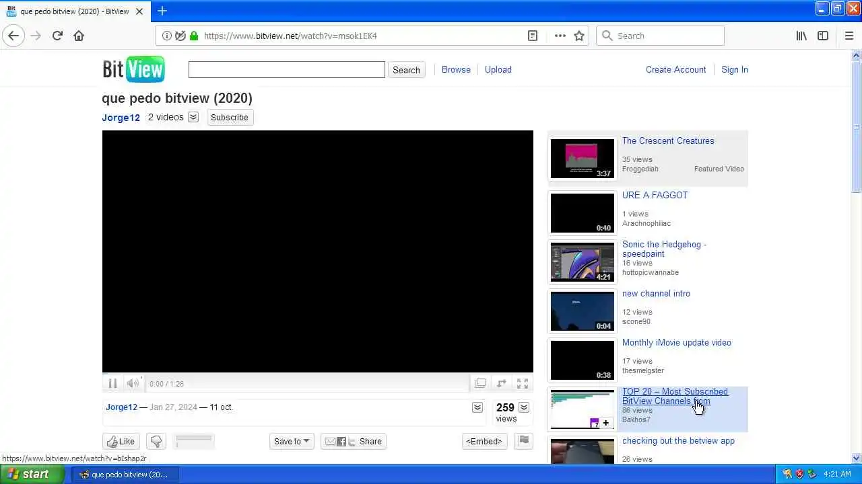Open the URE A FAGGOT video thumbnail
The width and height of the screenshot is (862, 484).
click(x=583, y=213)
